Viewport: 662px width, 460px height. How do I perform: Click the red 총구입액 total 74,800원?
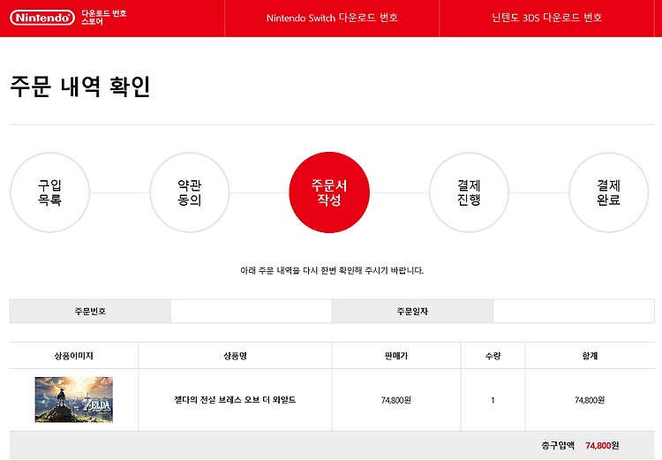tap(602, 445)
